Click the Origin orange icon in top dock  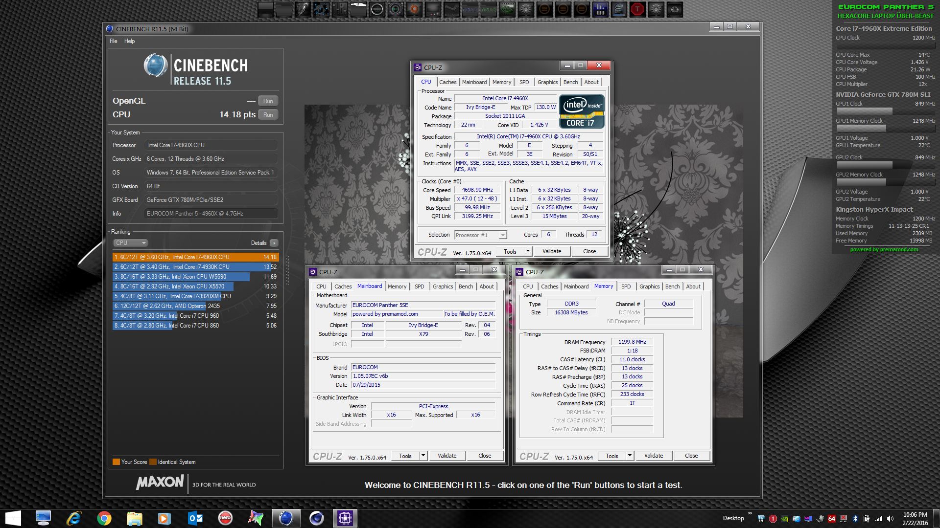point(414,9)
